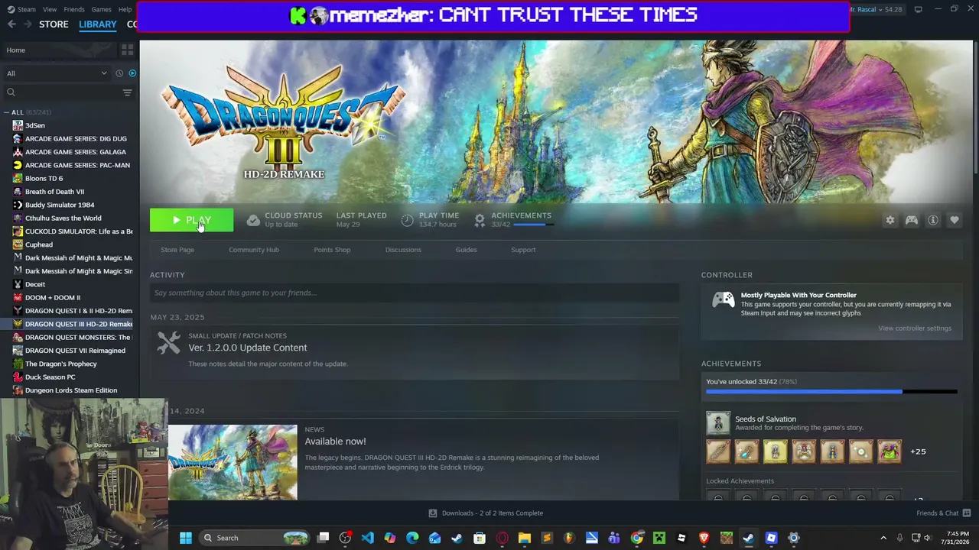The image size is (979, 550).
Task: Click the green Play button
Action: [191, 220]
